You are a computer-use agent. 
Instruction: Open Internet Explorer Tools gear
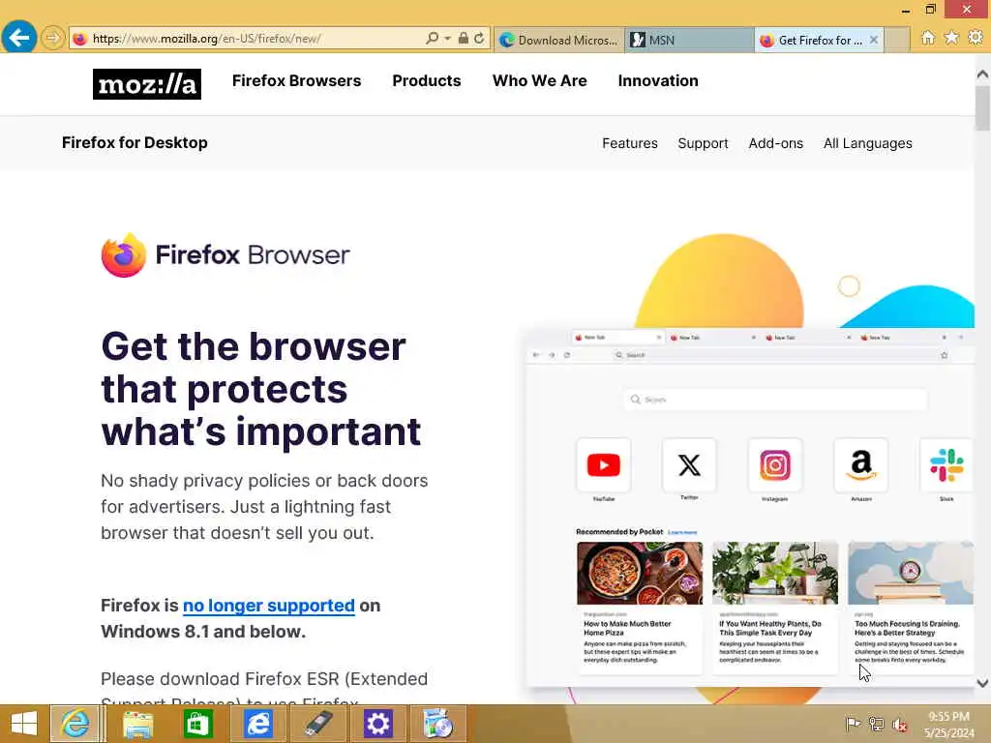976,38
